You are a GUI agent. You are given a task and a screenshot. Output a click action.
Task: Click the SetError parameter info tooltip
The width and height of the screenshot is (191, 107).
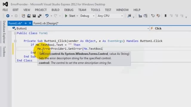point(84,59)
